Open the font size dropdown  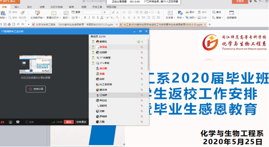110,12
